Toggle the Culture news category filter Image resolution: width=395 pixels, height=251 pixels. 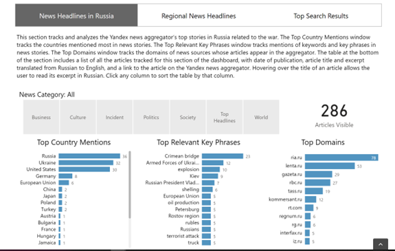pos(78,117)
